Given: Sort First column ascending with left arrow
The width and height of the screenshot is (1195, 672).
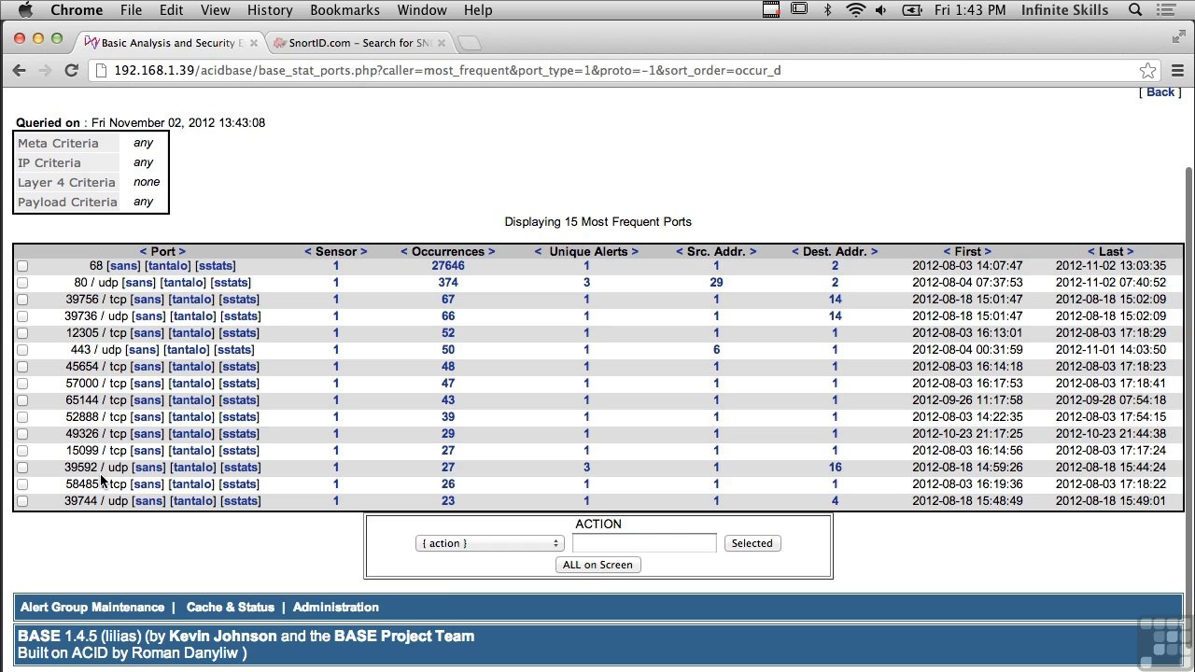Looking at the screenshot, I should click(946, 252).
